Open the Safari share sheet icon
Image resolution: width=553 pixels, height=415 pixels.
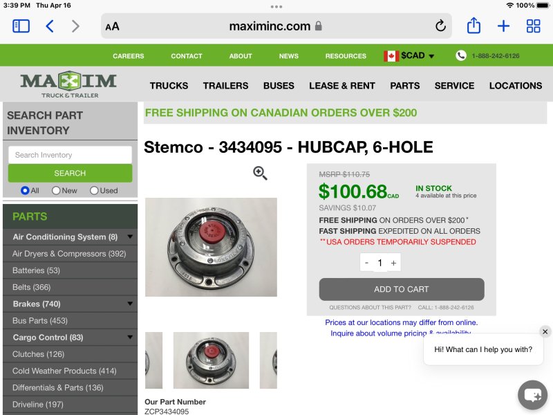point(474,26)
